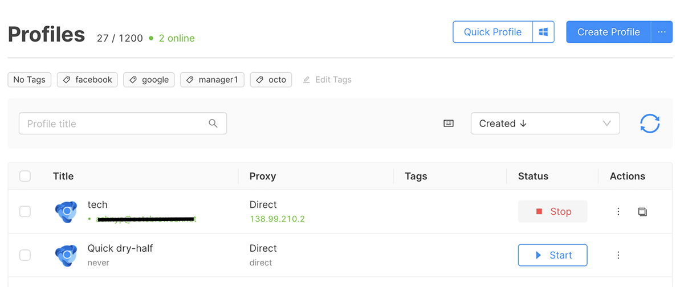This screenshot has height=287, width=684.
Task: Click the Edit Tags link
Action: pos(327,80)
